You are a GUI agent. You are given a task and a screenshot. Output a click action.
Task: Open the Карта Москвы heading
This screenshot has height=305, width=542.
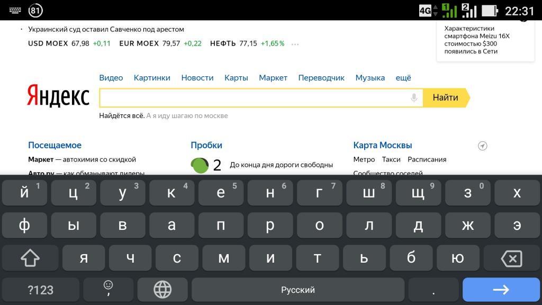pyautogui.click(x=383, y=145)
